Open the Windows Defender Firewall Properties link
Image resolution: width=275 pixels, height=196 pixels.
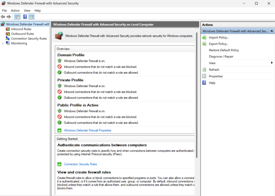(x=88, y=130)
